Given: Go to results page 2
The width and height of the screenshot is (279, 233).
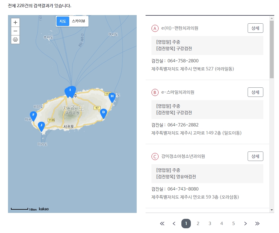Looking at the screenshot, I should (198, 224).
